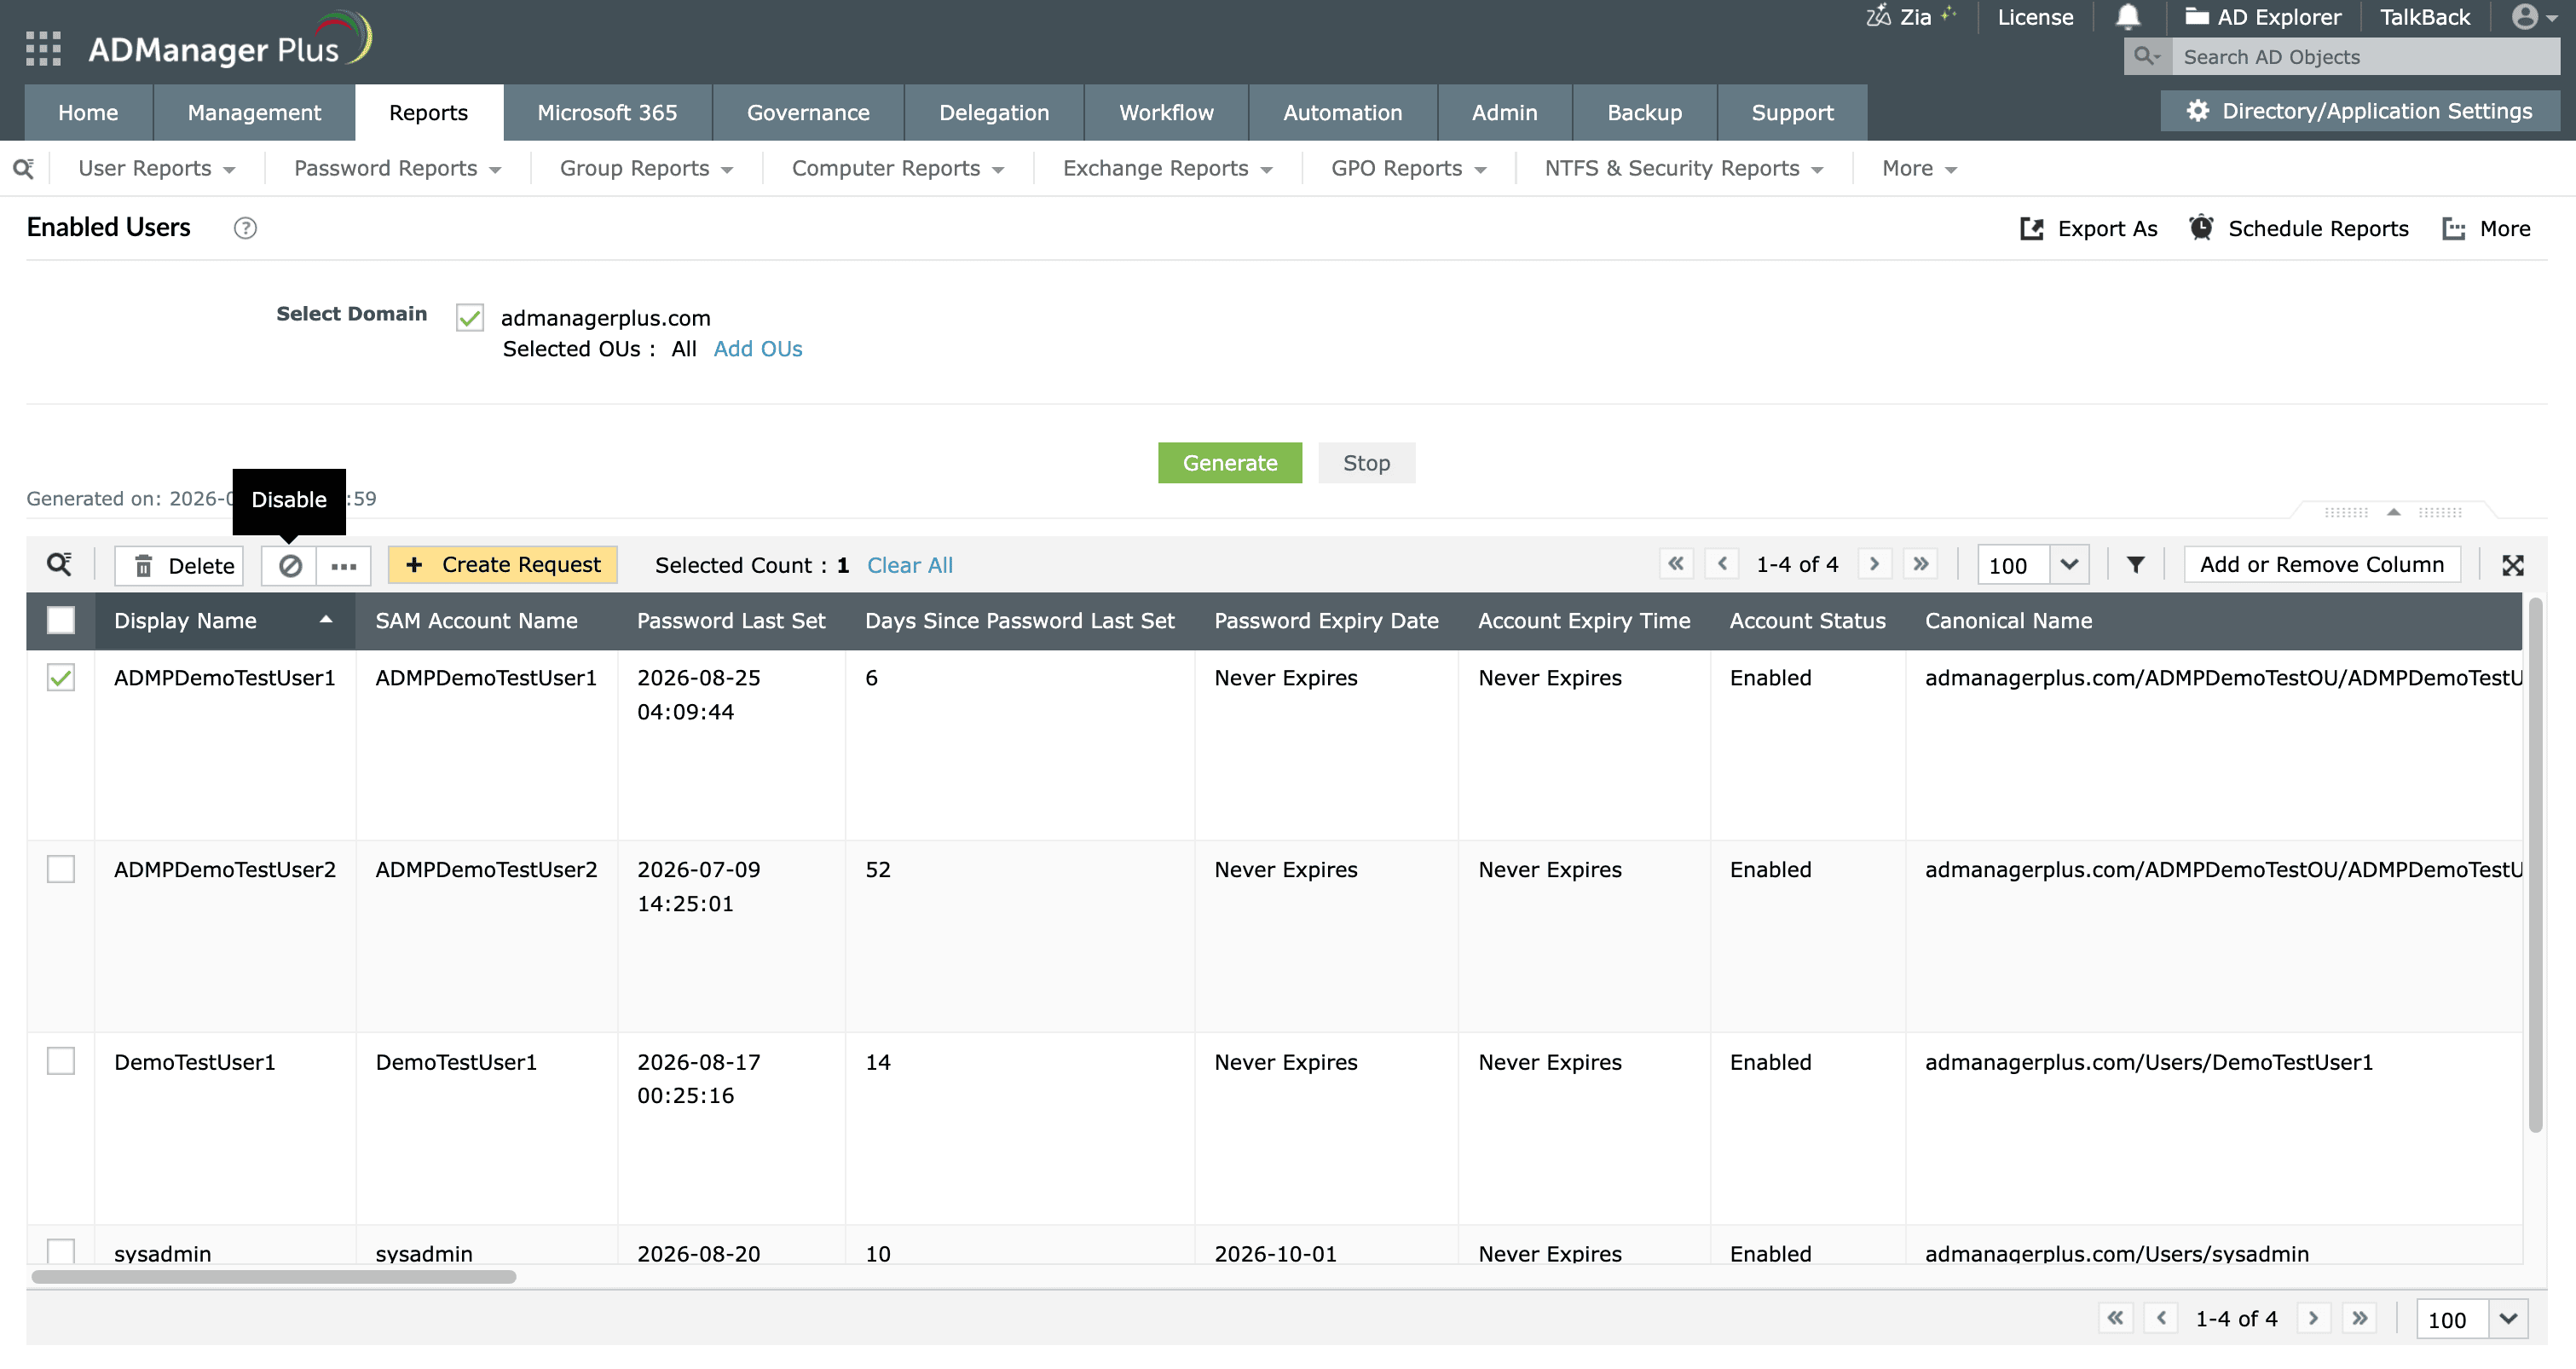Click the filter funnel icon
Screen dimensions: 2576x1369
pyautogui.click(x=2135, y=565)
